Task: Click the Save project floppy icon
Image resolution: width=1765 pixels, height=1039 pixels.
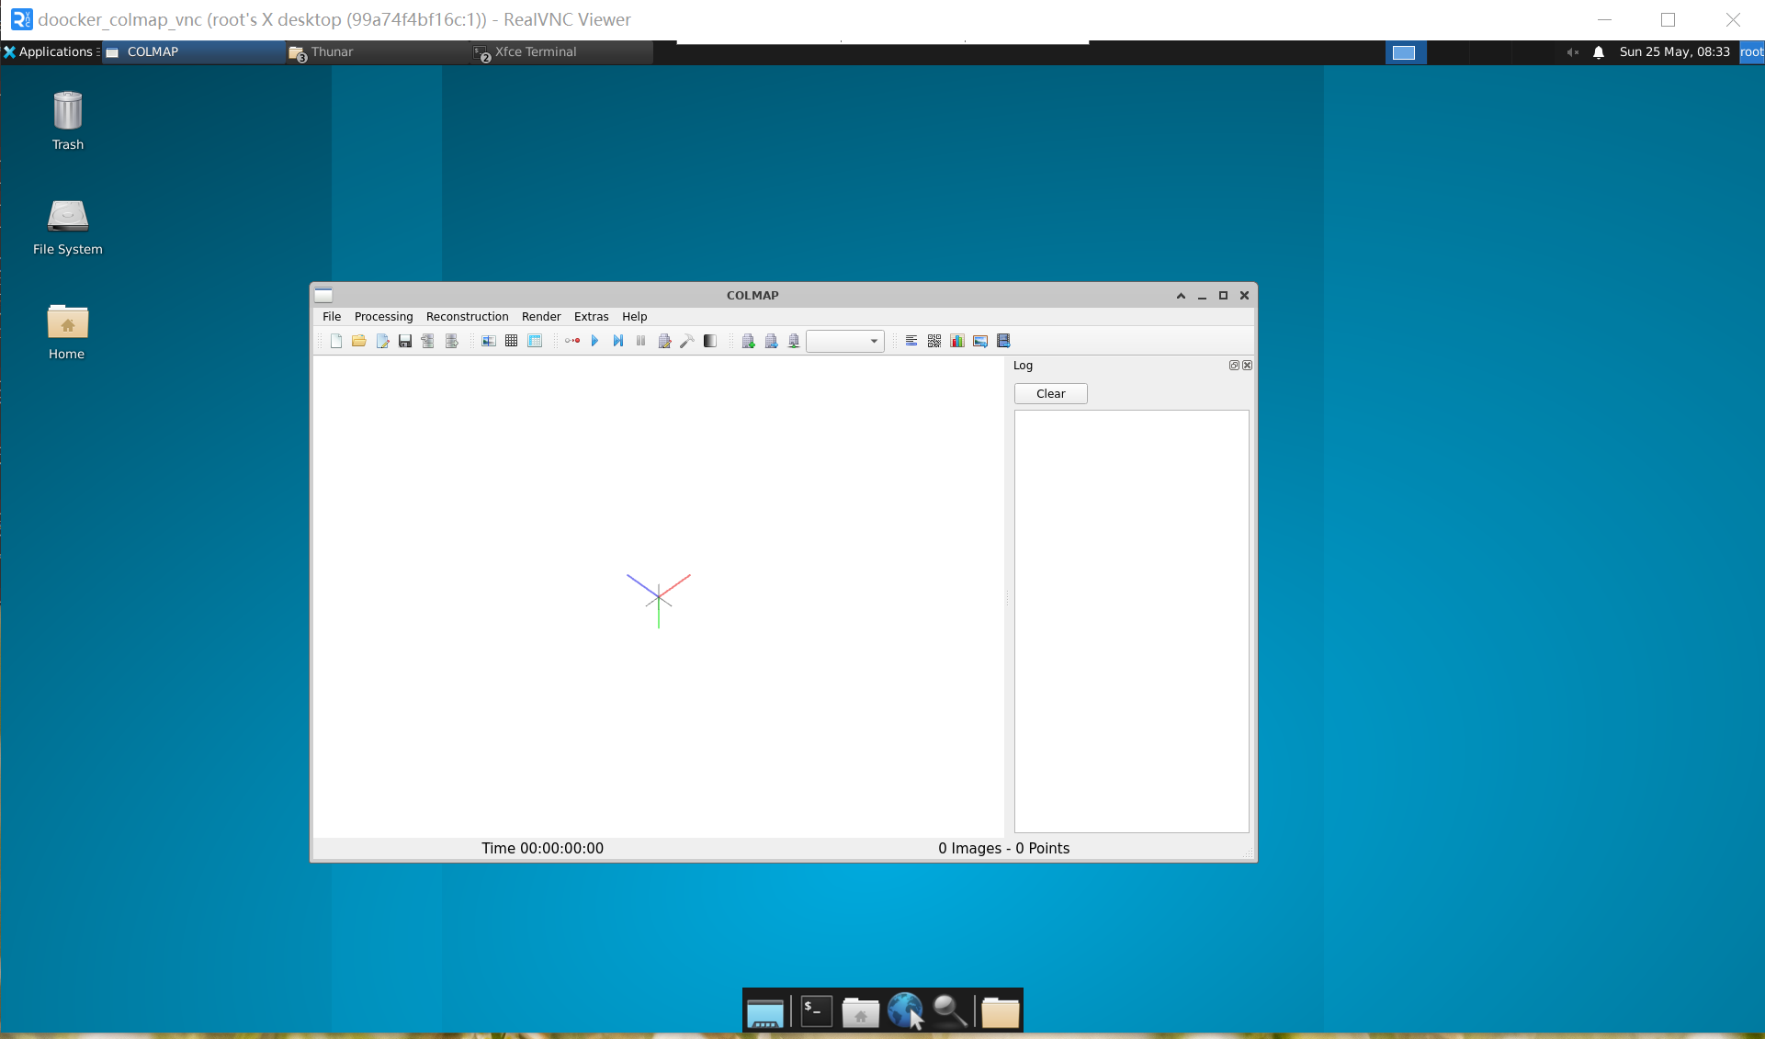Action: pos(405,341)
